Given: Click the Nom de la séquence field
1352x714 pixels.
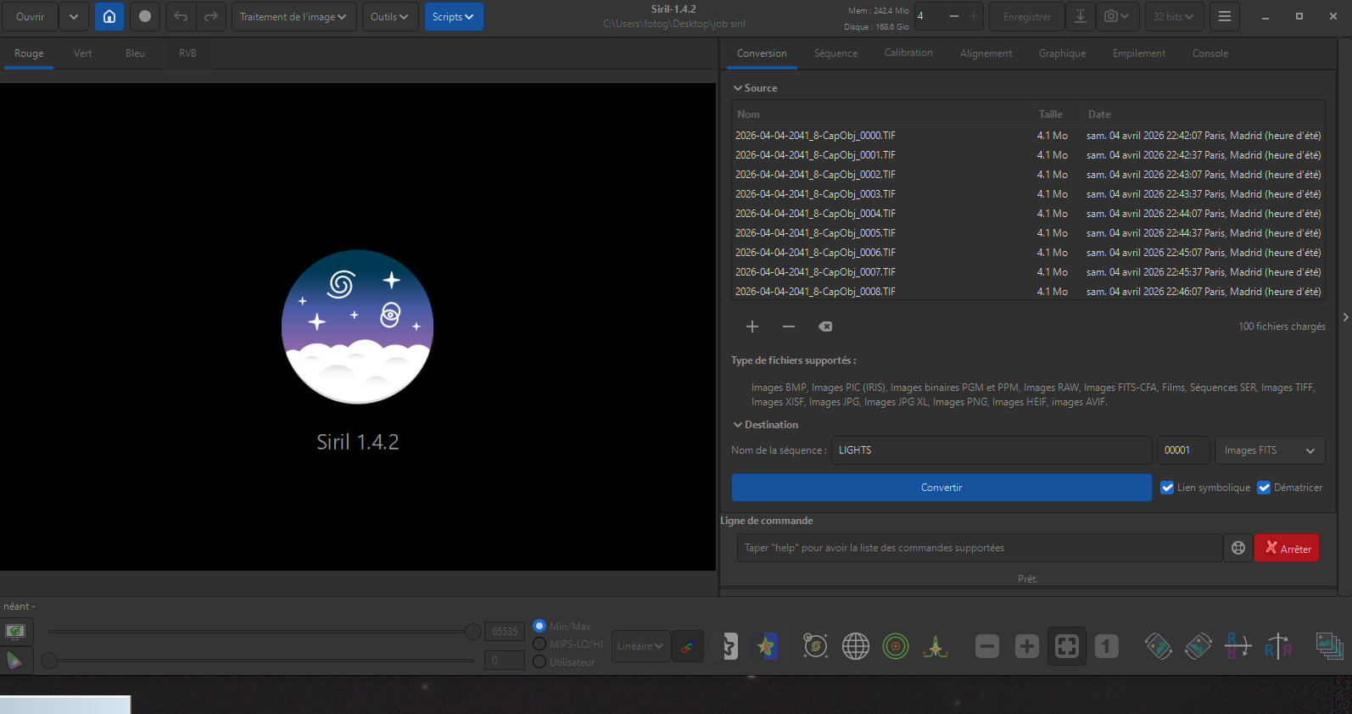Looking at the screenshot, I should click(x=992, y=450).
